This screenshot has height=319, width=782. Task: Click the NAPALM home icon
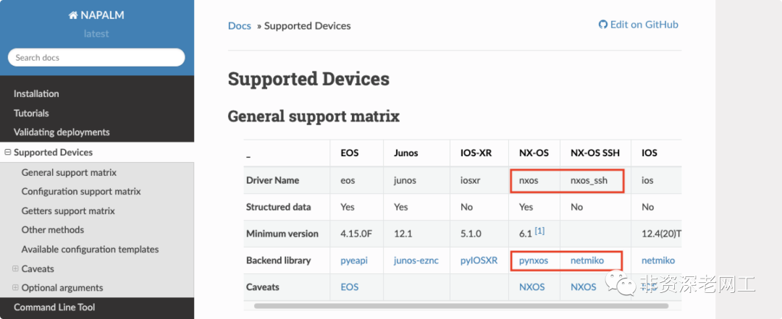tap(72, 15)
